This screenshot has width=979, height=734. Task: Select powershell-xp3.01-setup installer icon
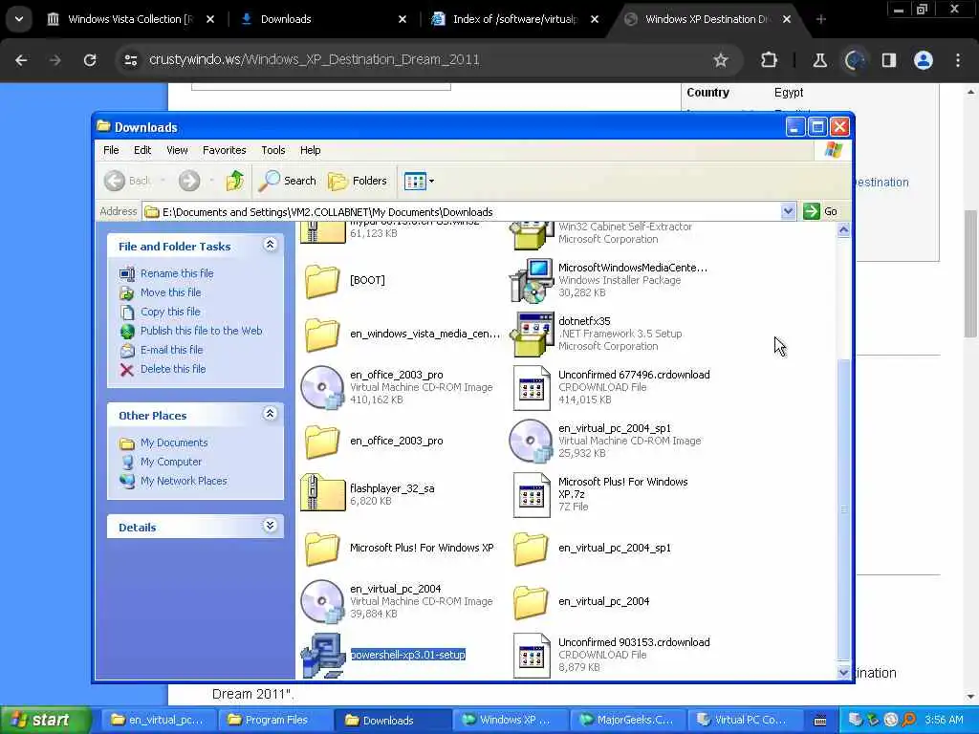click(x=323, y=656)
